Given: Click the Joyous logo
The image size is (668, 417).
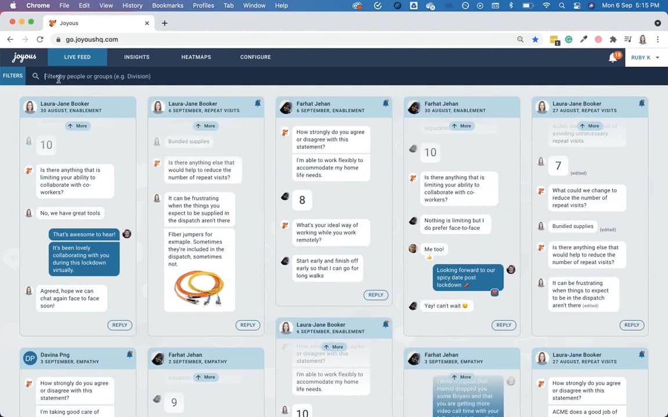Looking at the screenshot, I should coord(24,57).
